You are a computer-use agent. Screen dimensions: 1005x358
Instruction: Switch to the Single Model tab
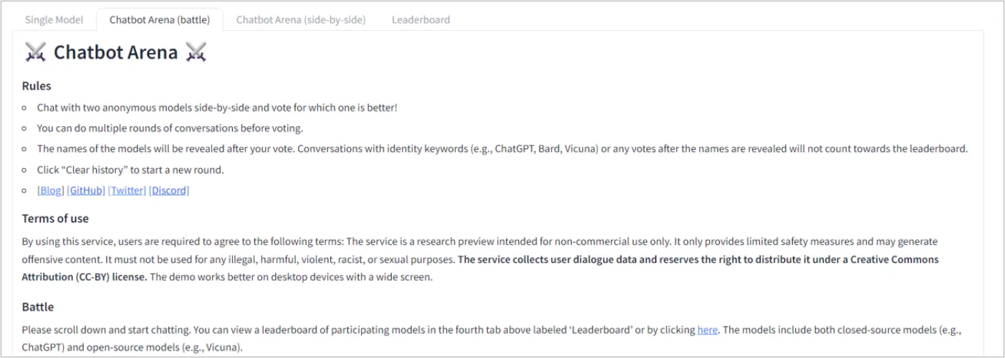point(54,20)
